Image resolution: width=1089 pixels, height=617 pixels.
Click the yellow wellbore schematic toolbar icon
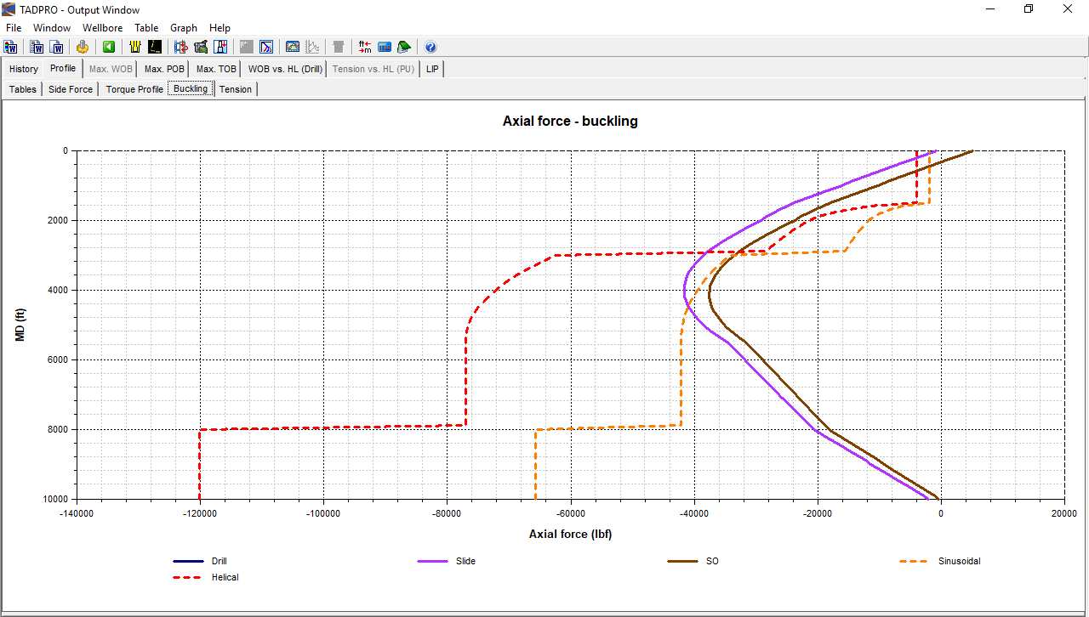pyautogui.click(x=134, y=47)
